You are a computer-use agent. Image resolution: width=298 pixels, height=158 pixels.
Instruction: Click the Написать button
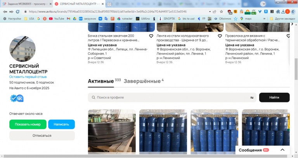(61, 124)
